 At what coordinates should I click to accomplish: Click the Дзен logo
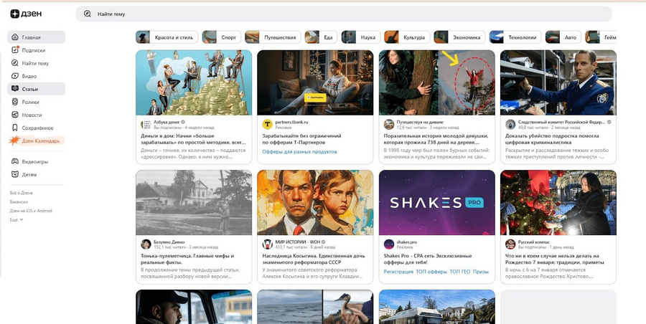[26, 14]
